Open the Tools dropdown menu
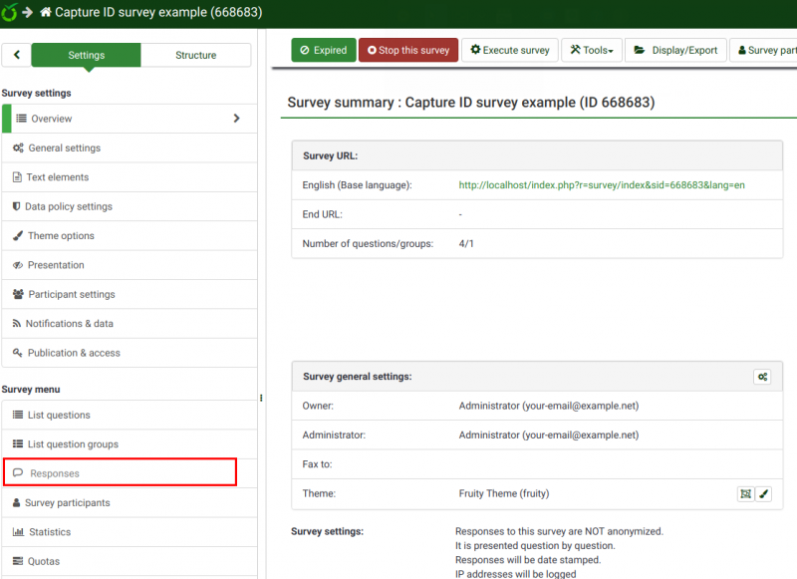Viewport: 797px width, 579px height. pos(591,50)
